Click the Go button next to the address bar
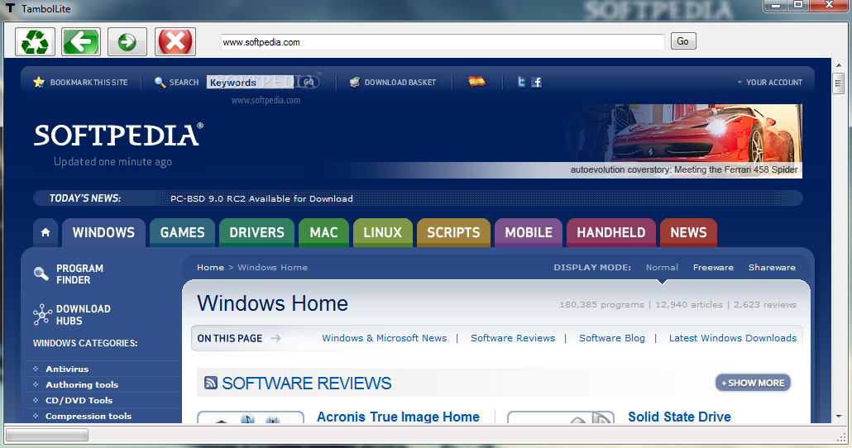The height and width of the screenshot is (448, 852). click(x=683, y=41)
